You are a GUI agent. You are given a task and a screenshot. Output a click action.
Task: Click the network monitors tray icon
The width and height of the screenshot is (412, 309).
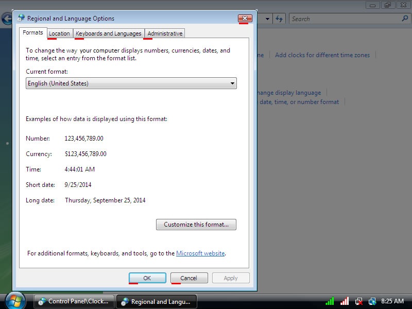(372, 301)
